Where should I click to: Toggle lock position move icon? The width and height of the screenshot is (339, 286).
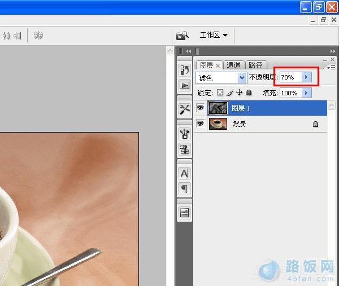(240, 93)
